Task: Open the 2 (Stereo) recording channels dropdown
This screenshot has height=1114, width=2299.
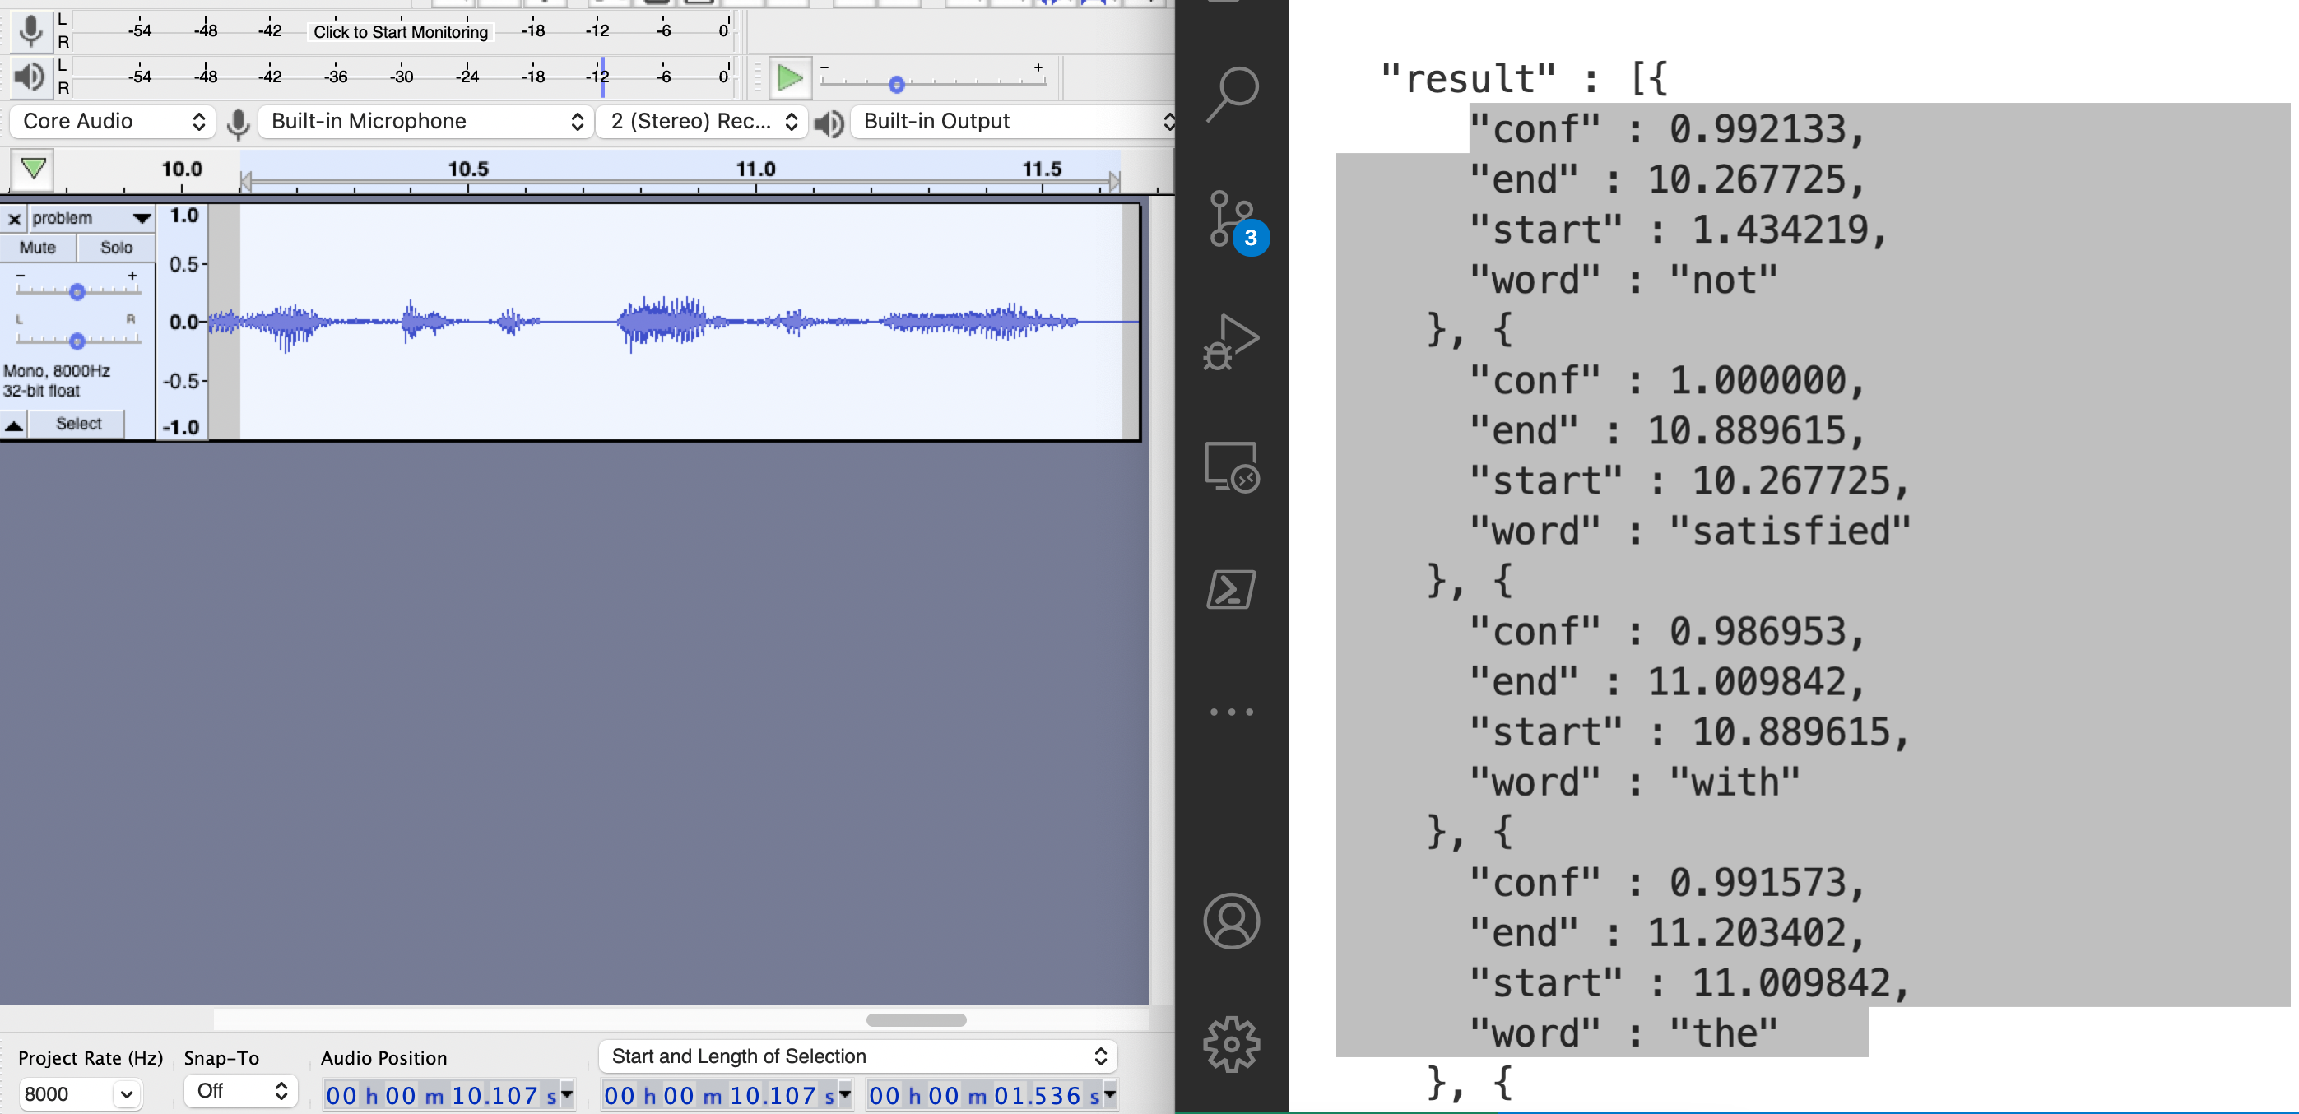Action: coord(702,120)
